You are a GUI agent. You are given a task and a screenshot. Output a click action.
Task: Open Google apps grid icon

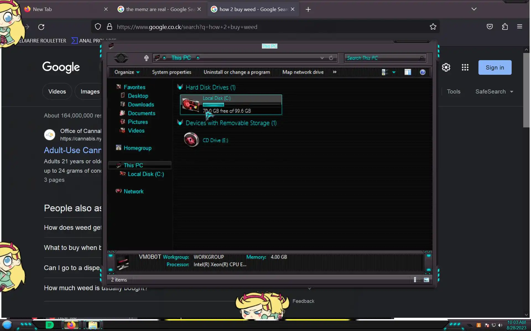click(x=465, y=67)
